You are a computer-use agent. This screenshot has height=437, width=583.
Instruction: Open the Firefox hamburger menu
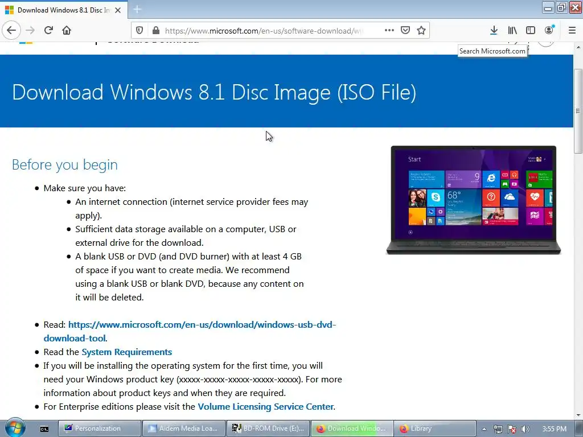[572, 31]
